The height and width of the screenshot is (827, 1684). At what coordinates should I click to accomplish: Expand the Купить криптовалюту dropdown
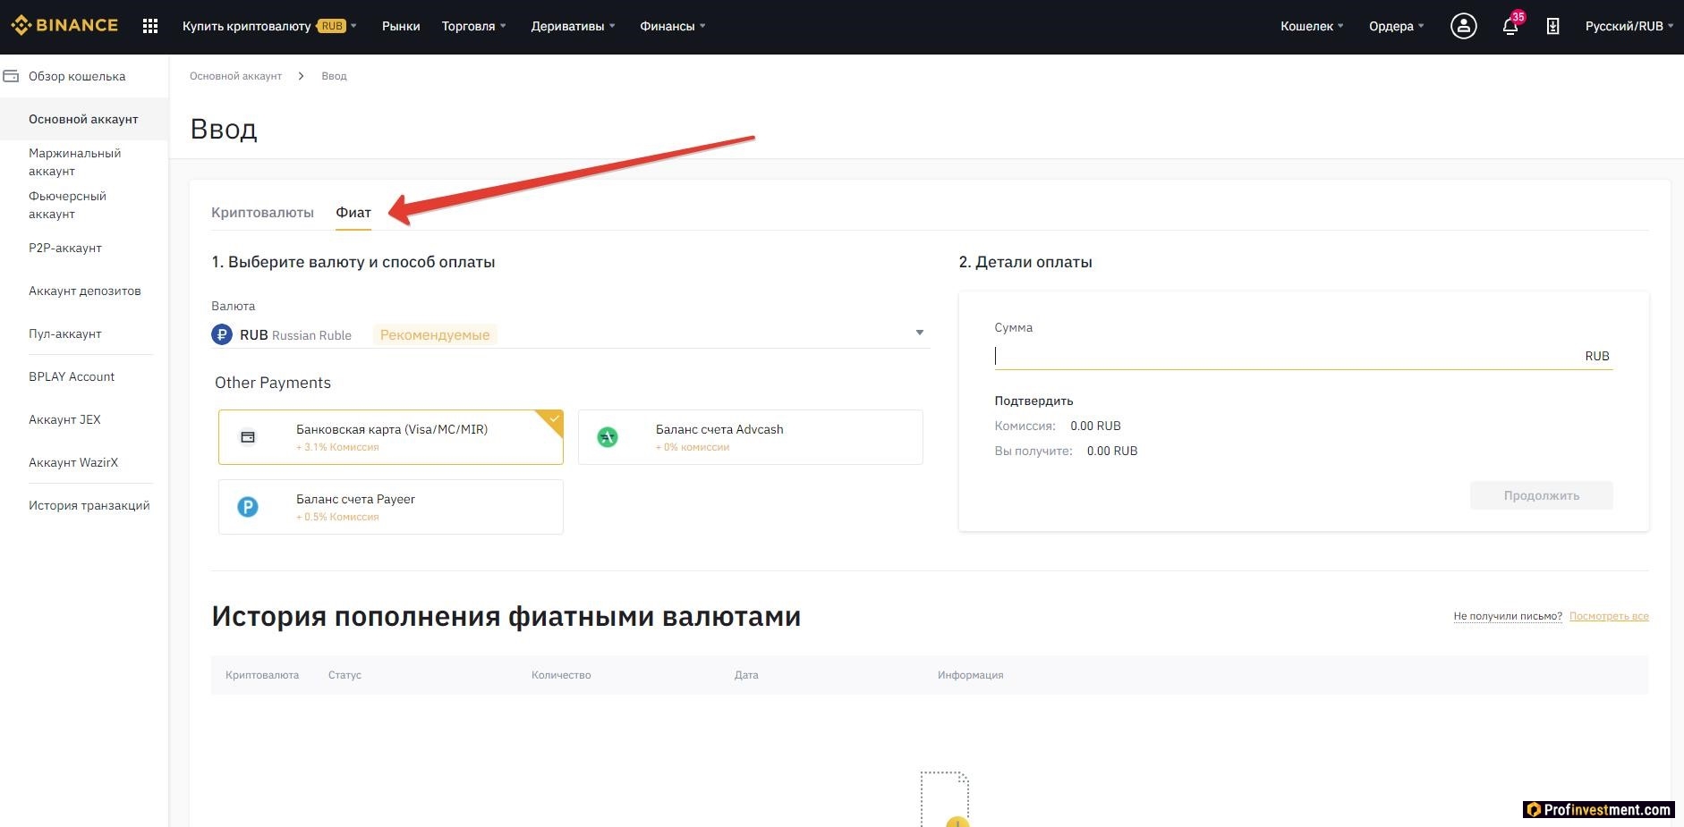269,26
